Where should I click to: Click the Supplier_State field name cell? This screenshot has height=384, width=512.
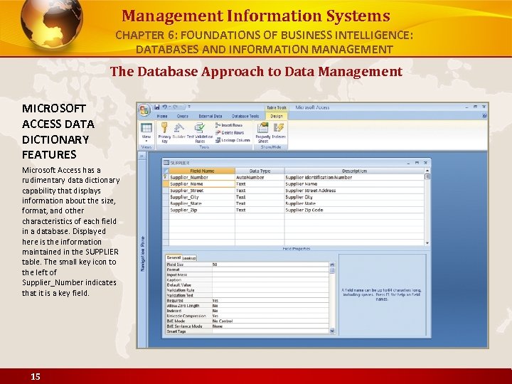point(202,203)
